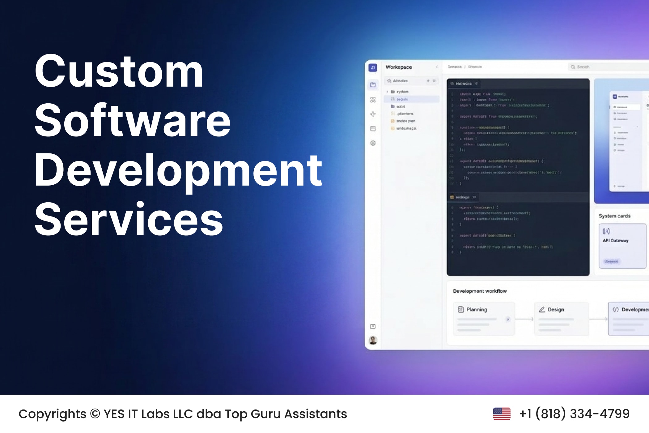Click the Planning checklist icon
Viewport: 649px width, 433px height.
[x=461, y=309]
